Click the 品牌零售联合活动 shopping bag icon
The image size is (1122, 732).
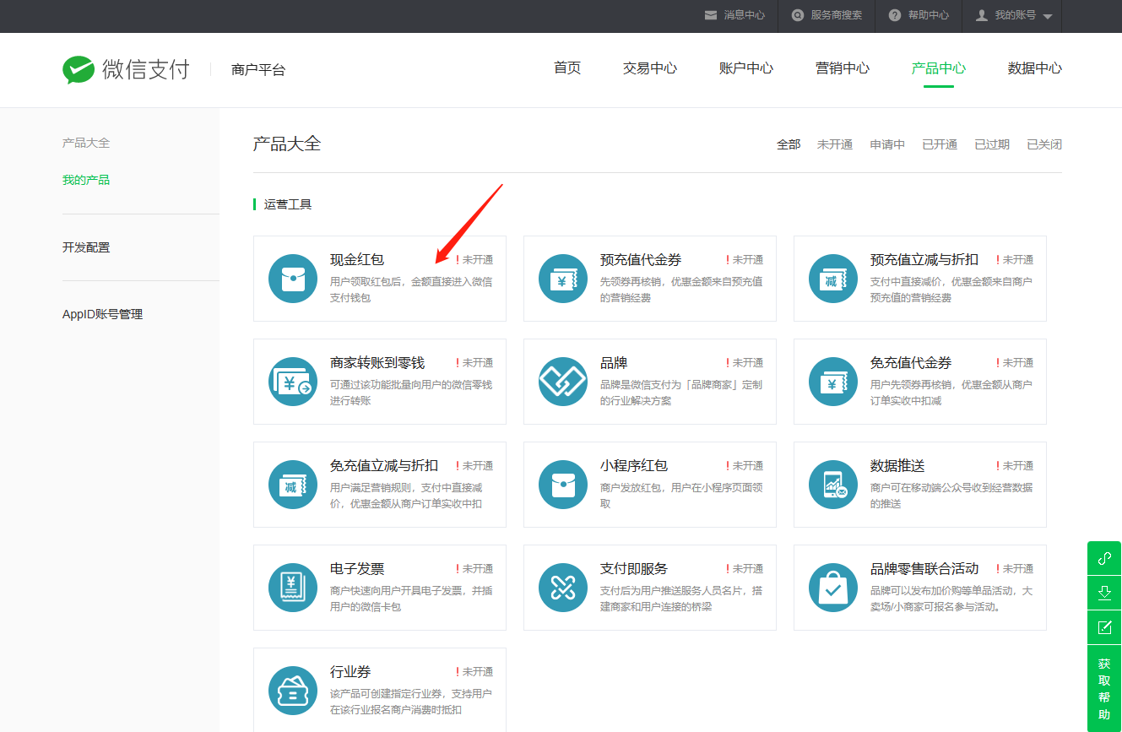833,588
